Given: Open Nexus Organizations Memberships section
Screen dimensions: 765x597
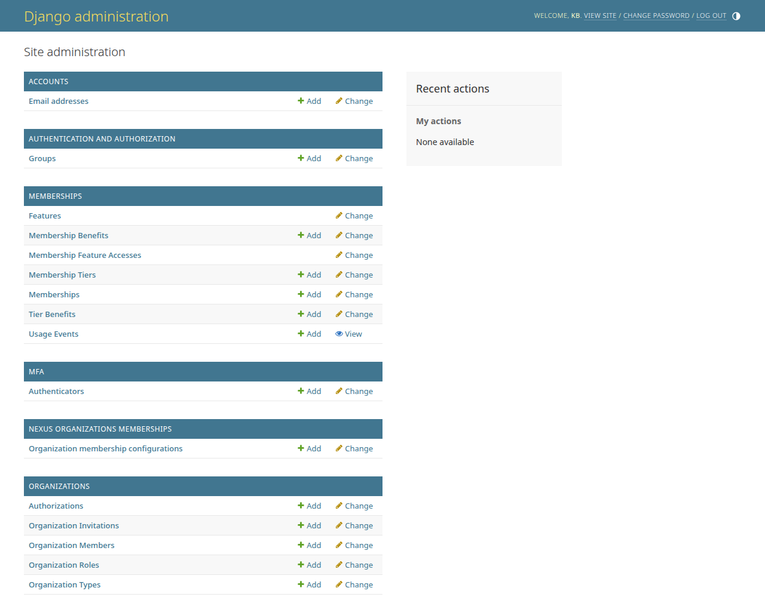Looking at the screenshot, I should (100, 429).
